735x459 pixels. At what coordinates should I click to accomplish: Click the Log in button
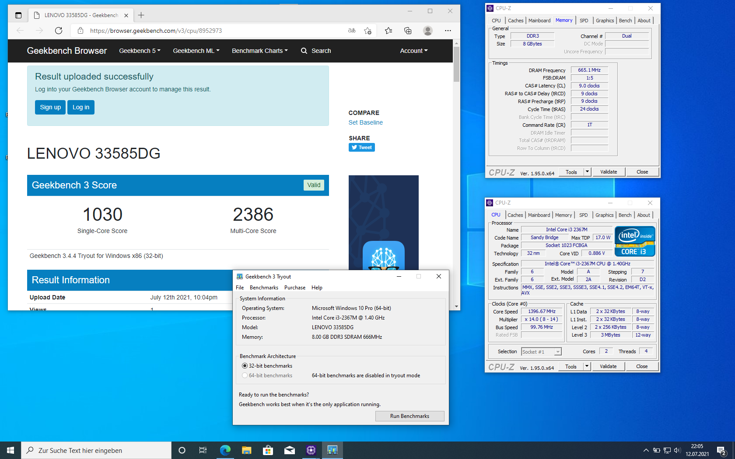(81, 107)
